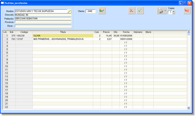The height and width of the screenshot is (116, 195).
Task: Click line number 22 row header
Action: [5, 107]
